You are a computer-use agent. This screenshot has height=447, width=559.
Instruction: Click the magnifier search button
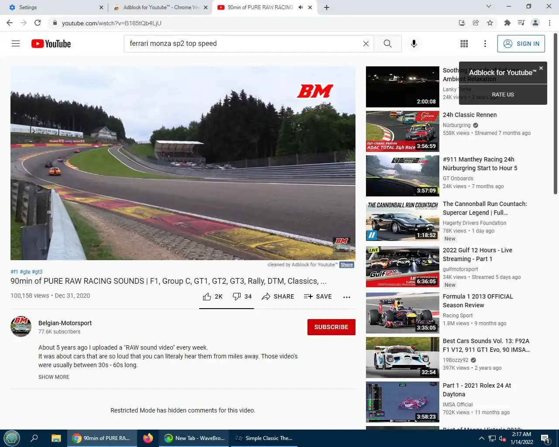(387, 44)
